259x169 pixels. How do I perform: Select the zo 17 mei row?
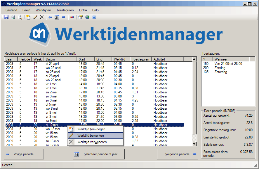tap(95, 145)
